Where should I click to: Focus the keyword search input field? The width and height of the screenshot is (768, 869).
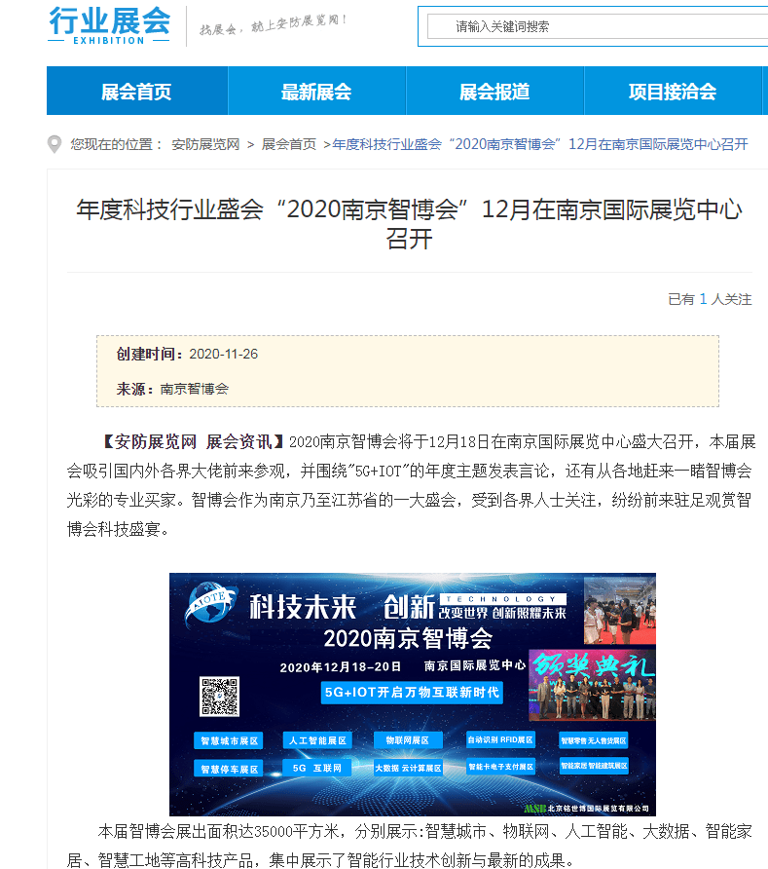click(x=598, y=26)
